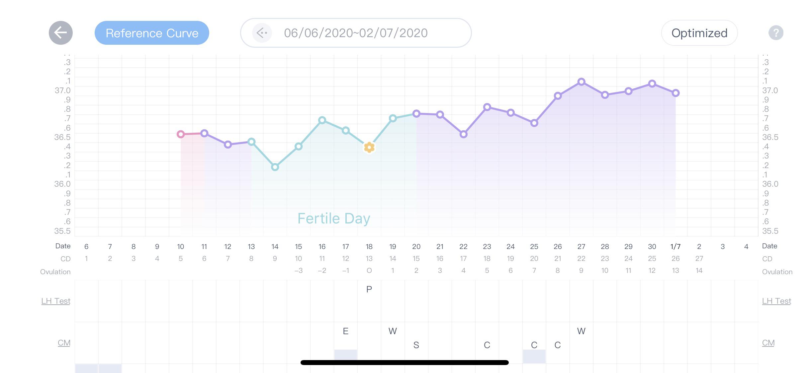809x373 pixels.
Task: Click the S mucus entry on June 20
Action: pyautogui.click(x=416, y=345)
